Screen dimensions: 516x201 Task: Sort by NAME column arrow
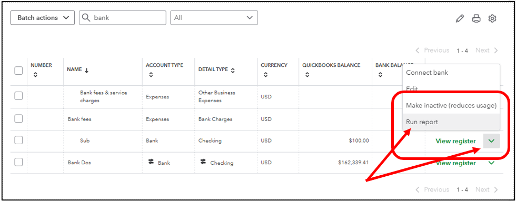(x=86, y=70)
